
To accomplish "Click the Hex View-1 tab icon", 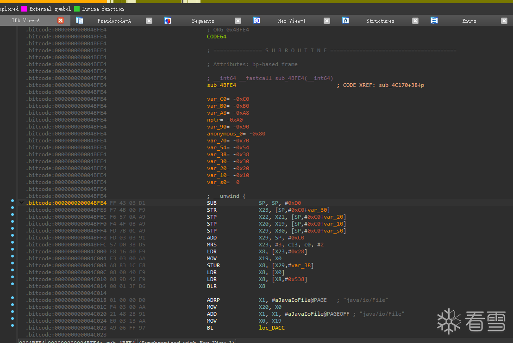I will 256,20.
